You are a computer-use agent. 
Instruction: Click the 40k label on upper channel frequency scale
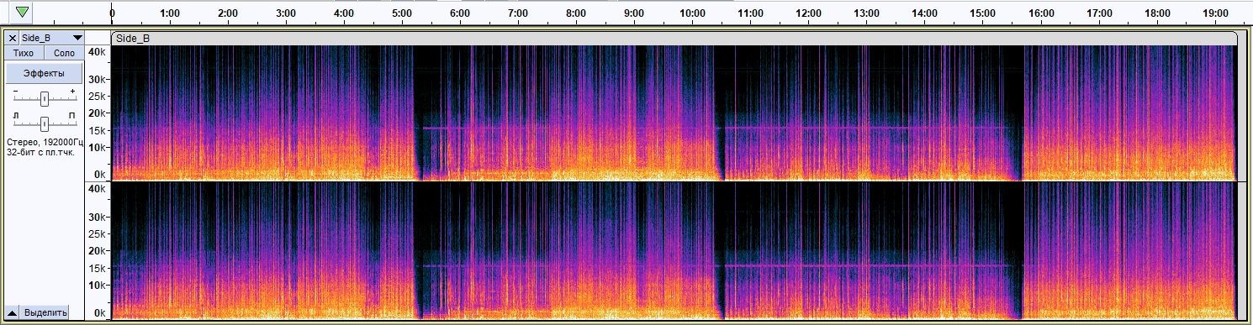point(98,52)
